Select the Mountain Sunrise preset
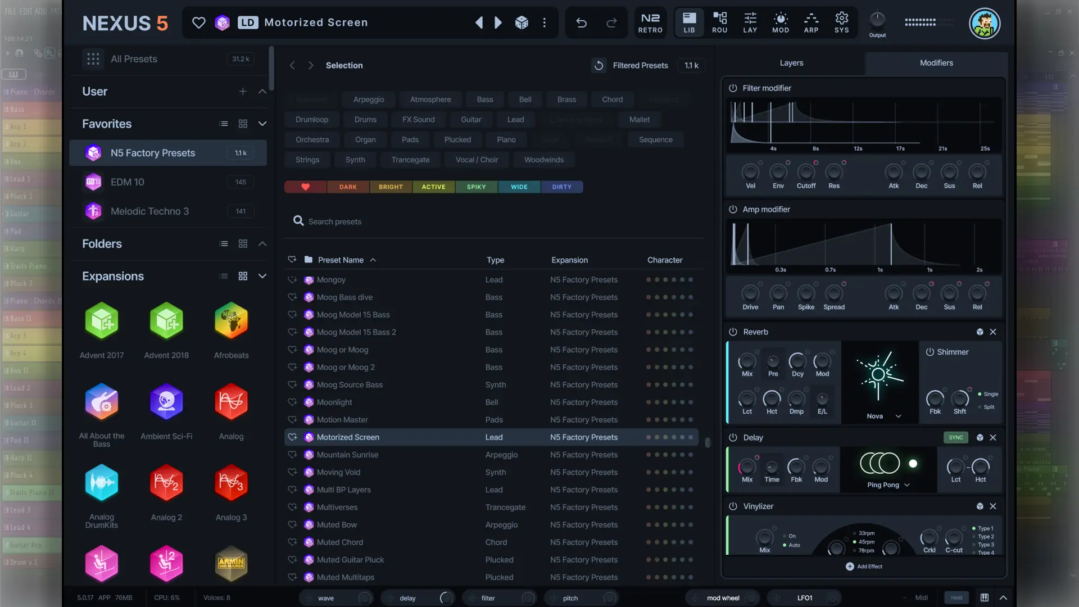This screenshot has height=607, width=1079. coord(491,455)
